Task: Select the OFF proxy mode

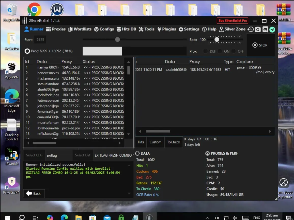Action: [x=238, y=51]
